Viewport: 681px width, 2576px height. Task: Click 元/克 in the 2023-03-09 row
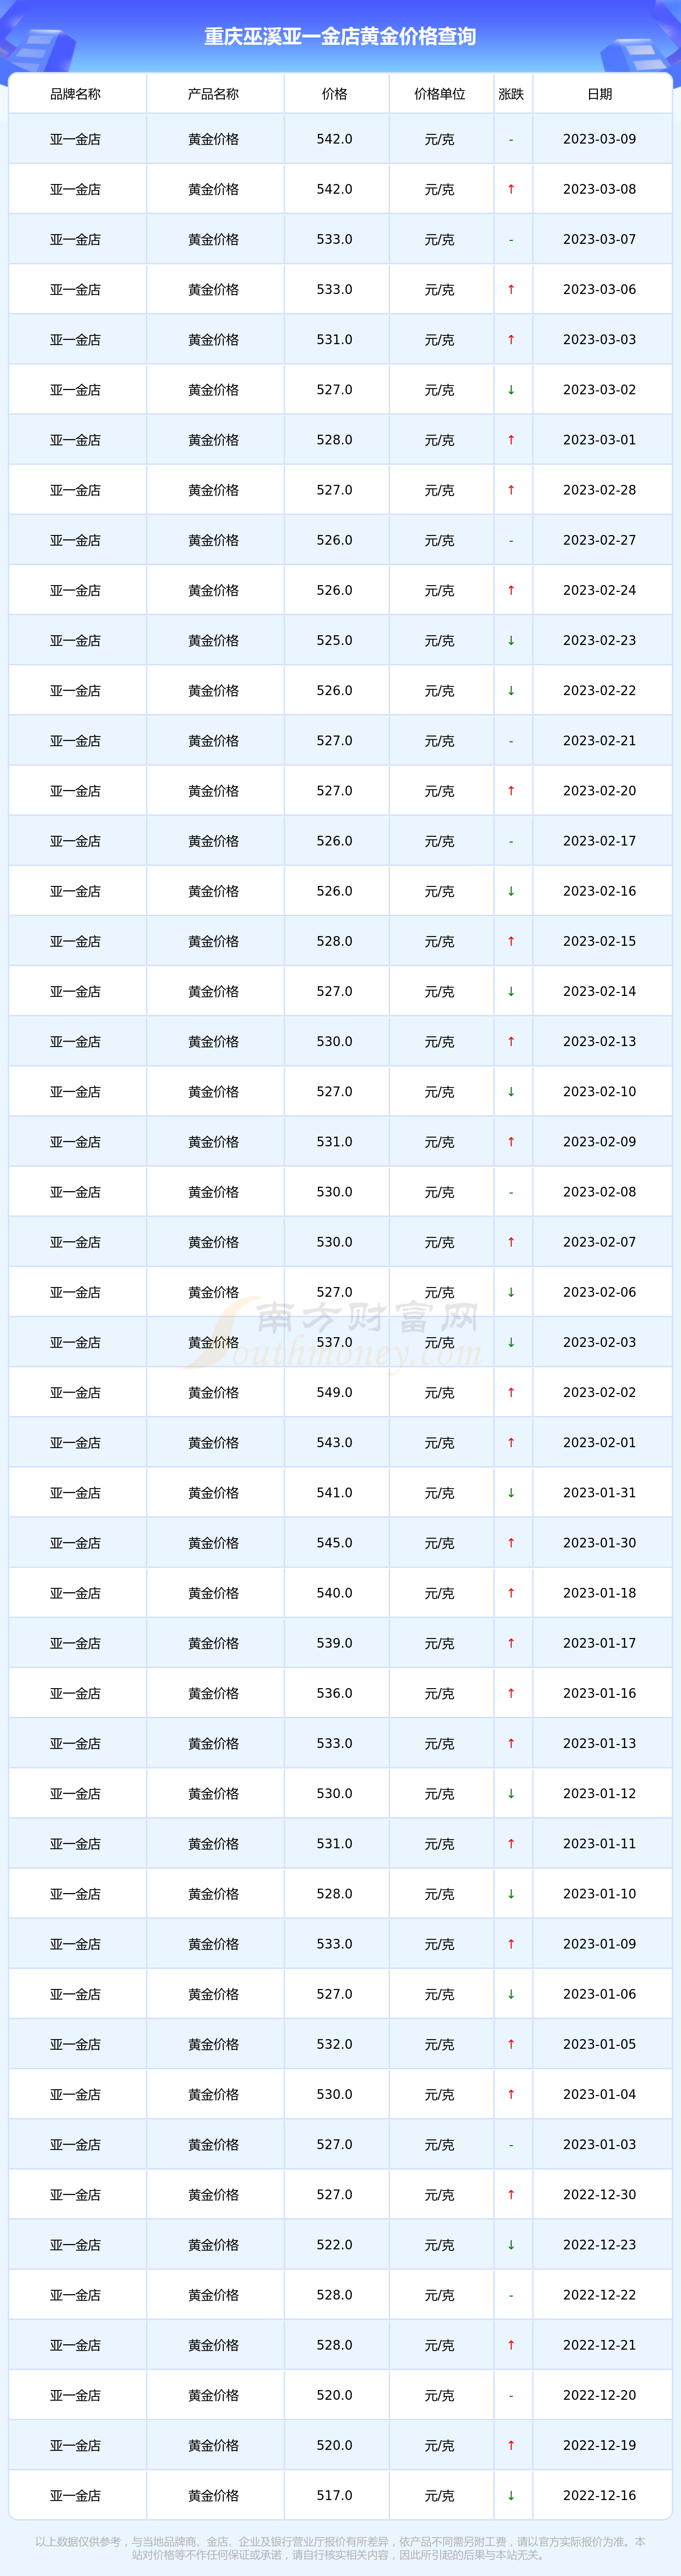pos(440,139)
